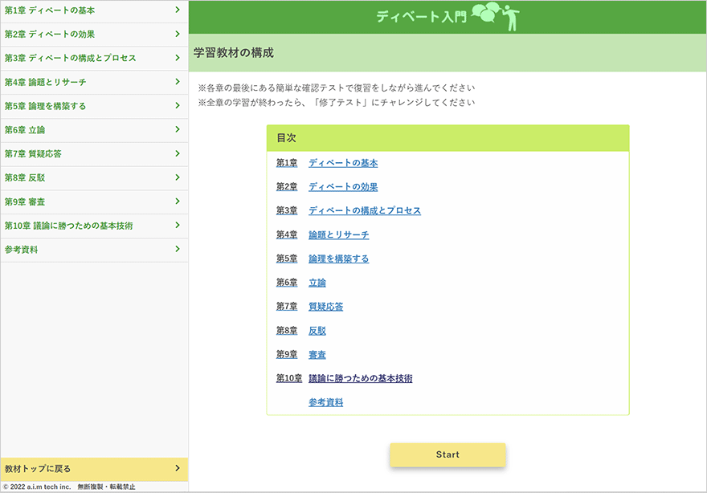Click the chevron next to 第1章 ディベートの基本 in sidebar
Image resolution: width=707 pixels, height=493 pixels.
(x=178, y=10)
